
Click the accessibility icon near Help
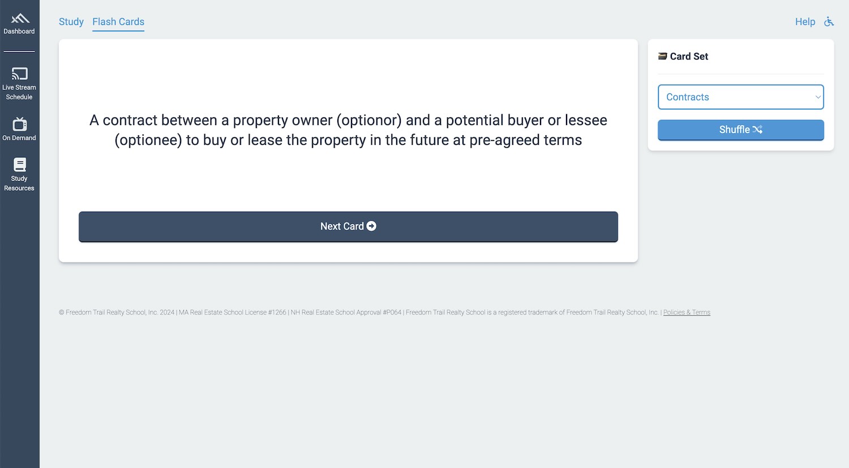(x=829, y=22)
